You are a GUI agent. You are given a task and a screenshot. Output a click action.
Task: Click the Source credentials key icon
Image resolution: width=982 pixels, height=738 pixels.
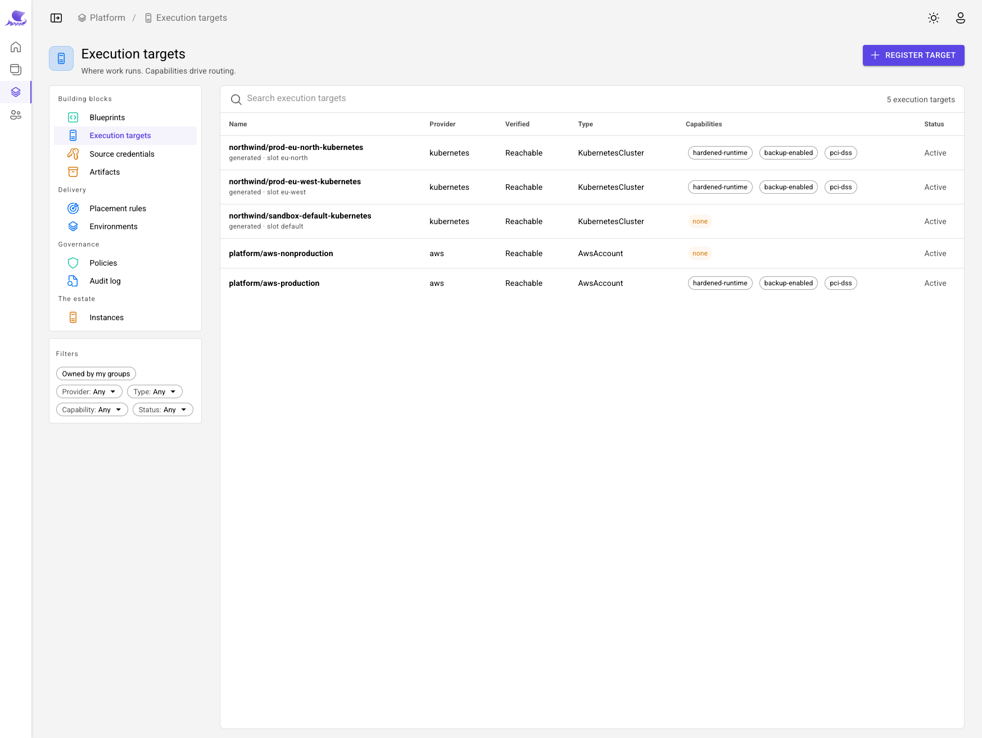[x=73, y=154]
